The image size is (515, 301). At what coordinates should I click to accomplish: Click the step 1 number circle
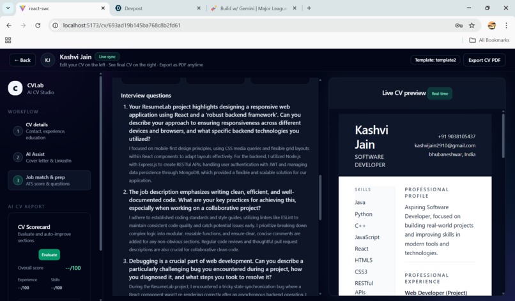point(18,131)
